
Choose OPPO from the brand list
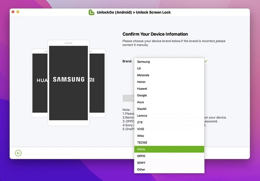[x=169, y=156]
